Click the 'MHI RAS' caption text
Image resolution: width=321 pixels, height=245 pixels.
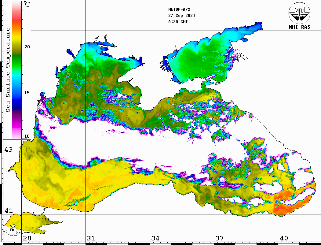coord(300,27)
